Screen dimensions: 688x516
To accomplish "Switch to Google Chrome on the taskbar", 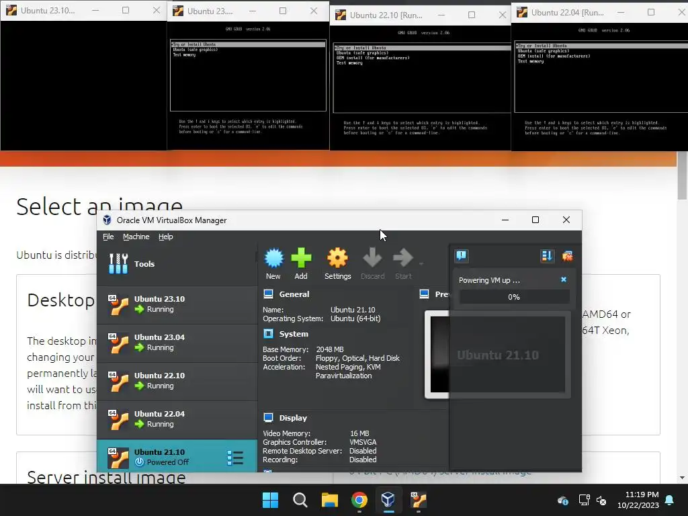I will 359,500.
